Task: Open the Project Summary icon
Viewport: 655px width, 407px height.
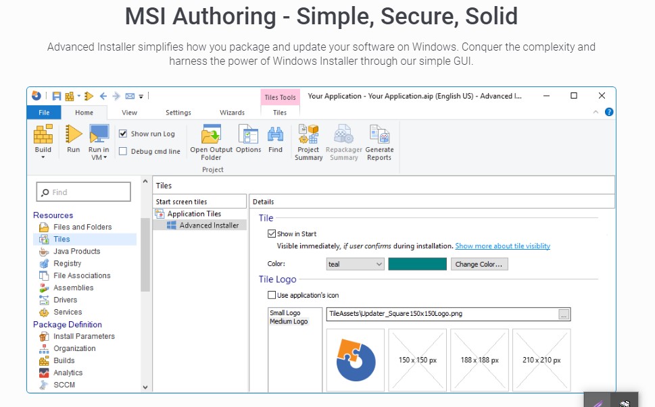Action: (x=308, y=134)
